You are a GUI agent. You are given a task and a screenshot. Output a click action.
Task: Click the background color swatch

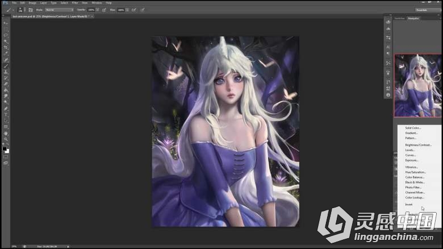pyautogui.click(x=7, y=151)
